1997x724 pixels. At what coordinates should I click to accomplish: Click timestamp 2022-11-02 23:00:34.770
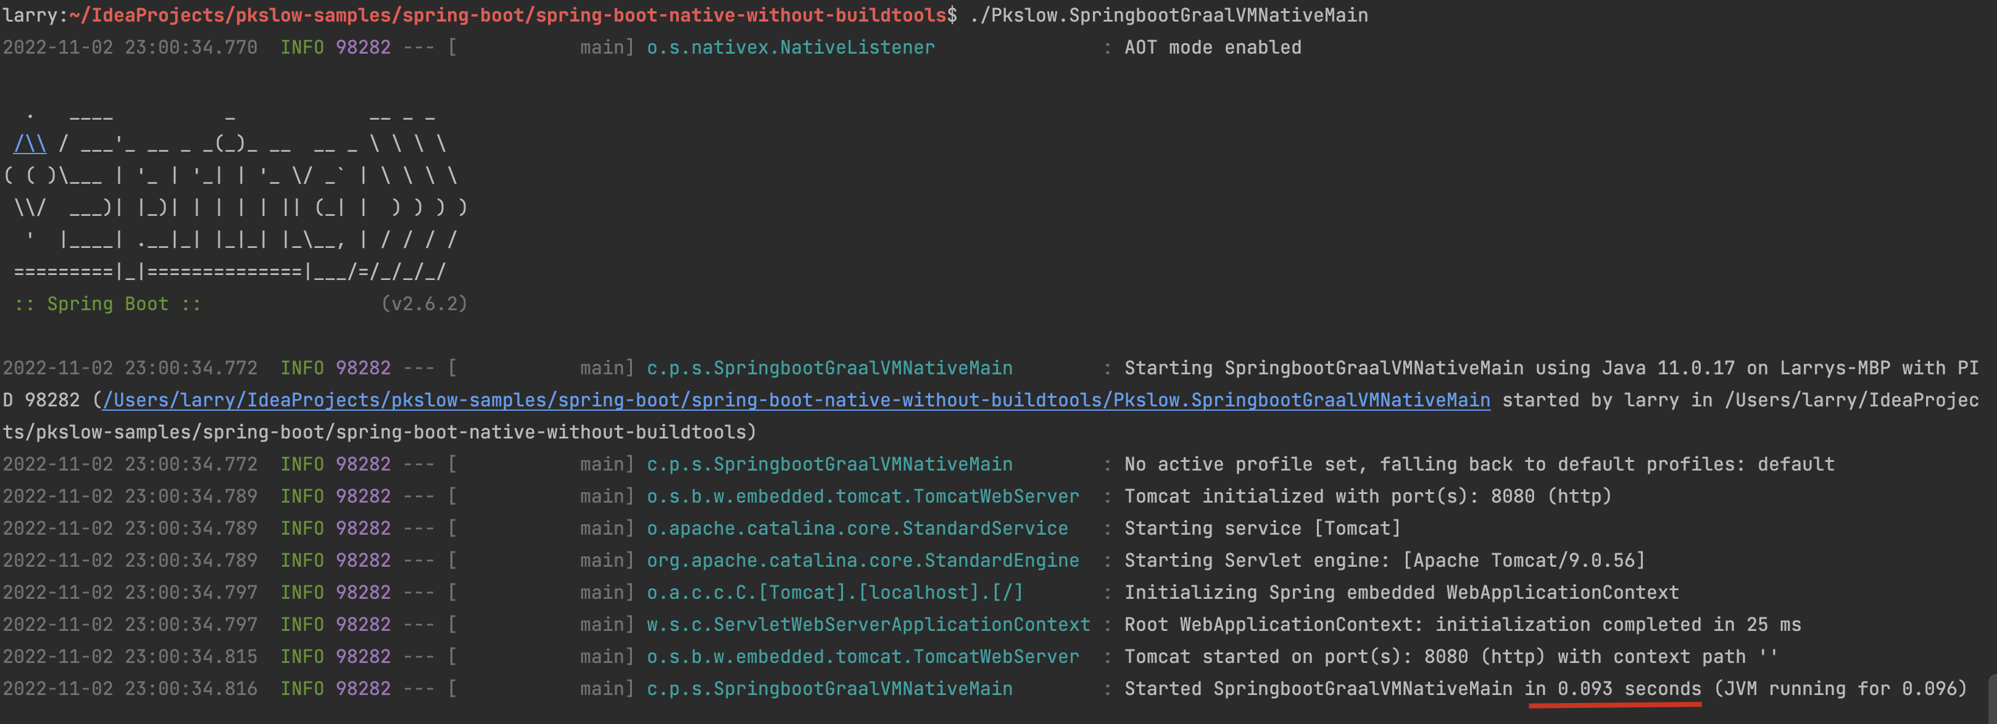tap(130, 47)
